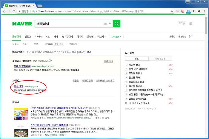Open the 기간 period dropdown
The height and width of the screenshot is (139, 209).
(26, 44)
